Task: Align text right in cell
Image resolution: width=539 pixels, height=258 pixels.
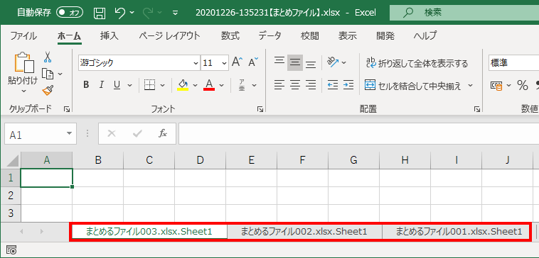Action: tap(311, 85)
